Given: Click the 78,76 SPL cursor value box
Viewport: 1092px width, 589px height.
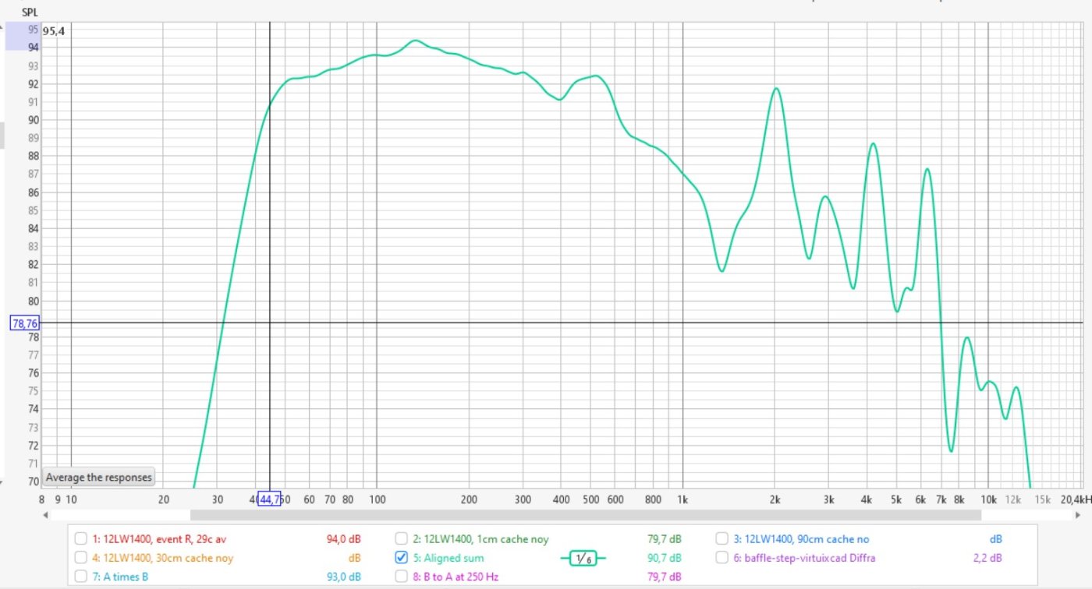Looking at the screenshot, I should tap(25, 323).
